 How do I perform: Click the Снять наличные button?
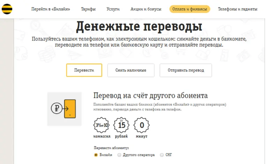pos(131,70)
